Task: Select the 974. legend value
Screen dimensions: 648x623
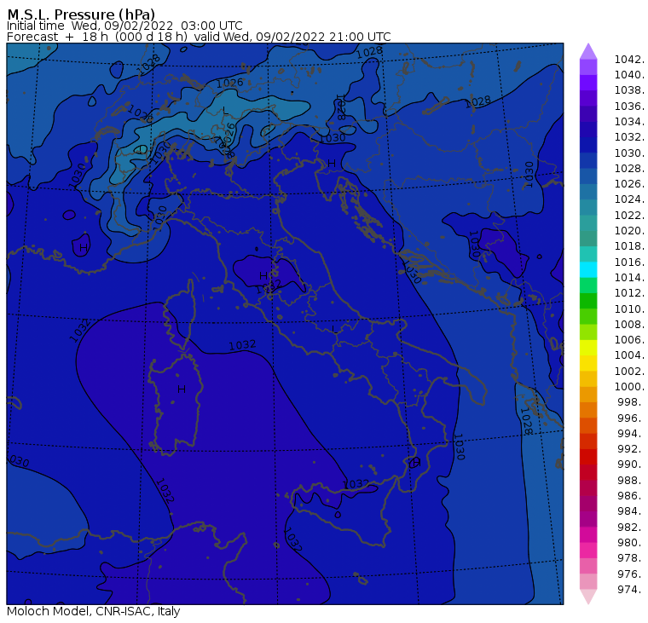Action: coord(631,589)
